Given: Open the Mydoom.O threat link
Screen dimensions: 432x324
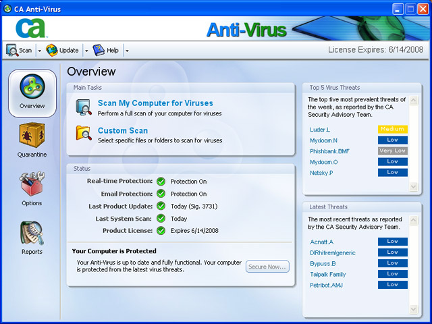Looking at the screenshot, I should 324,162.
